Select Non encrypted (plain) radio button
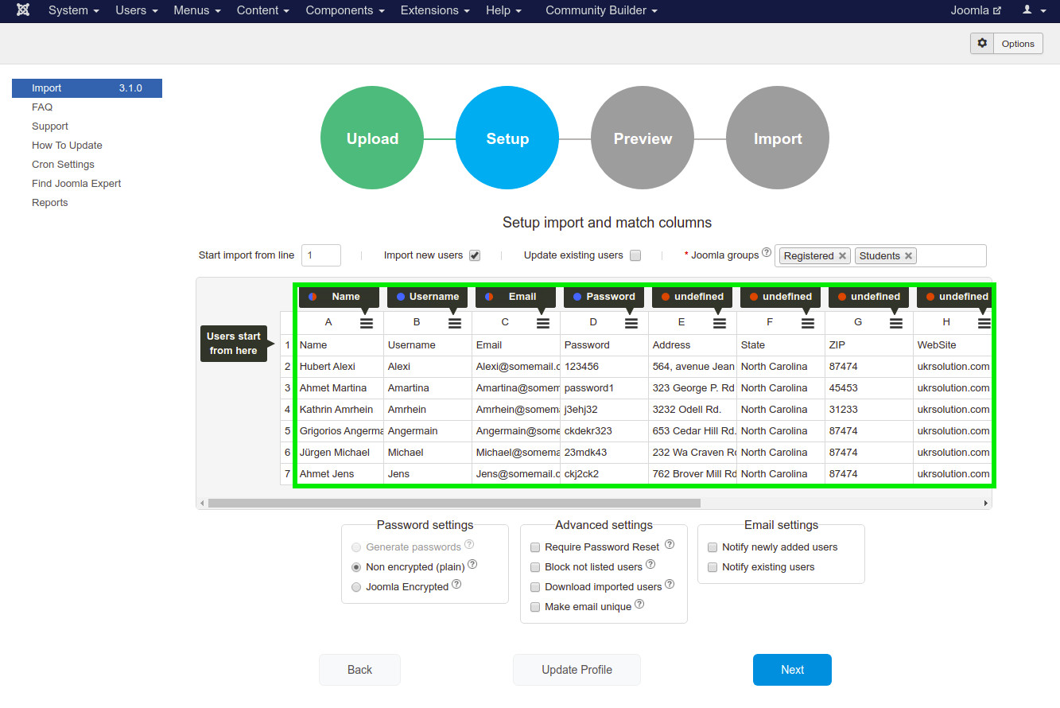The width and height of the screenshot is (1060, 708). coord(356,567)
